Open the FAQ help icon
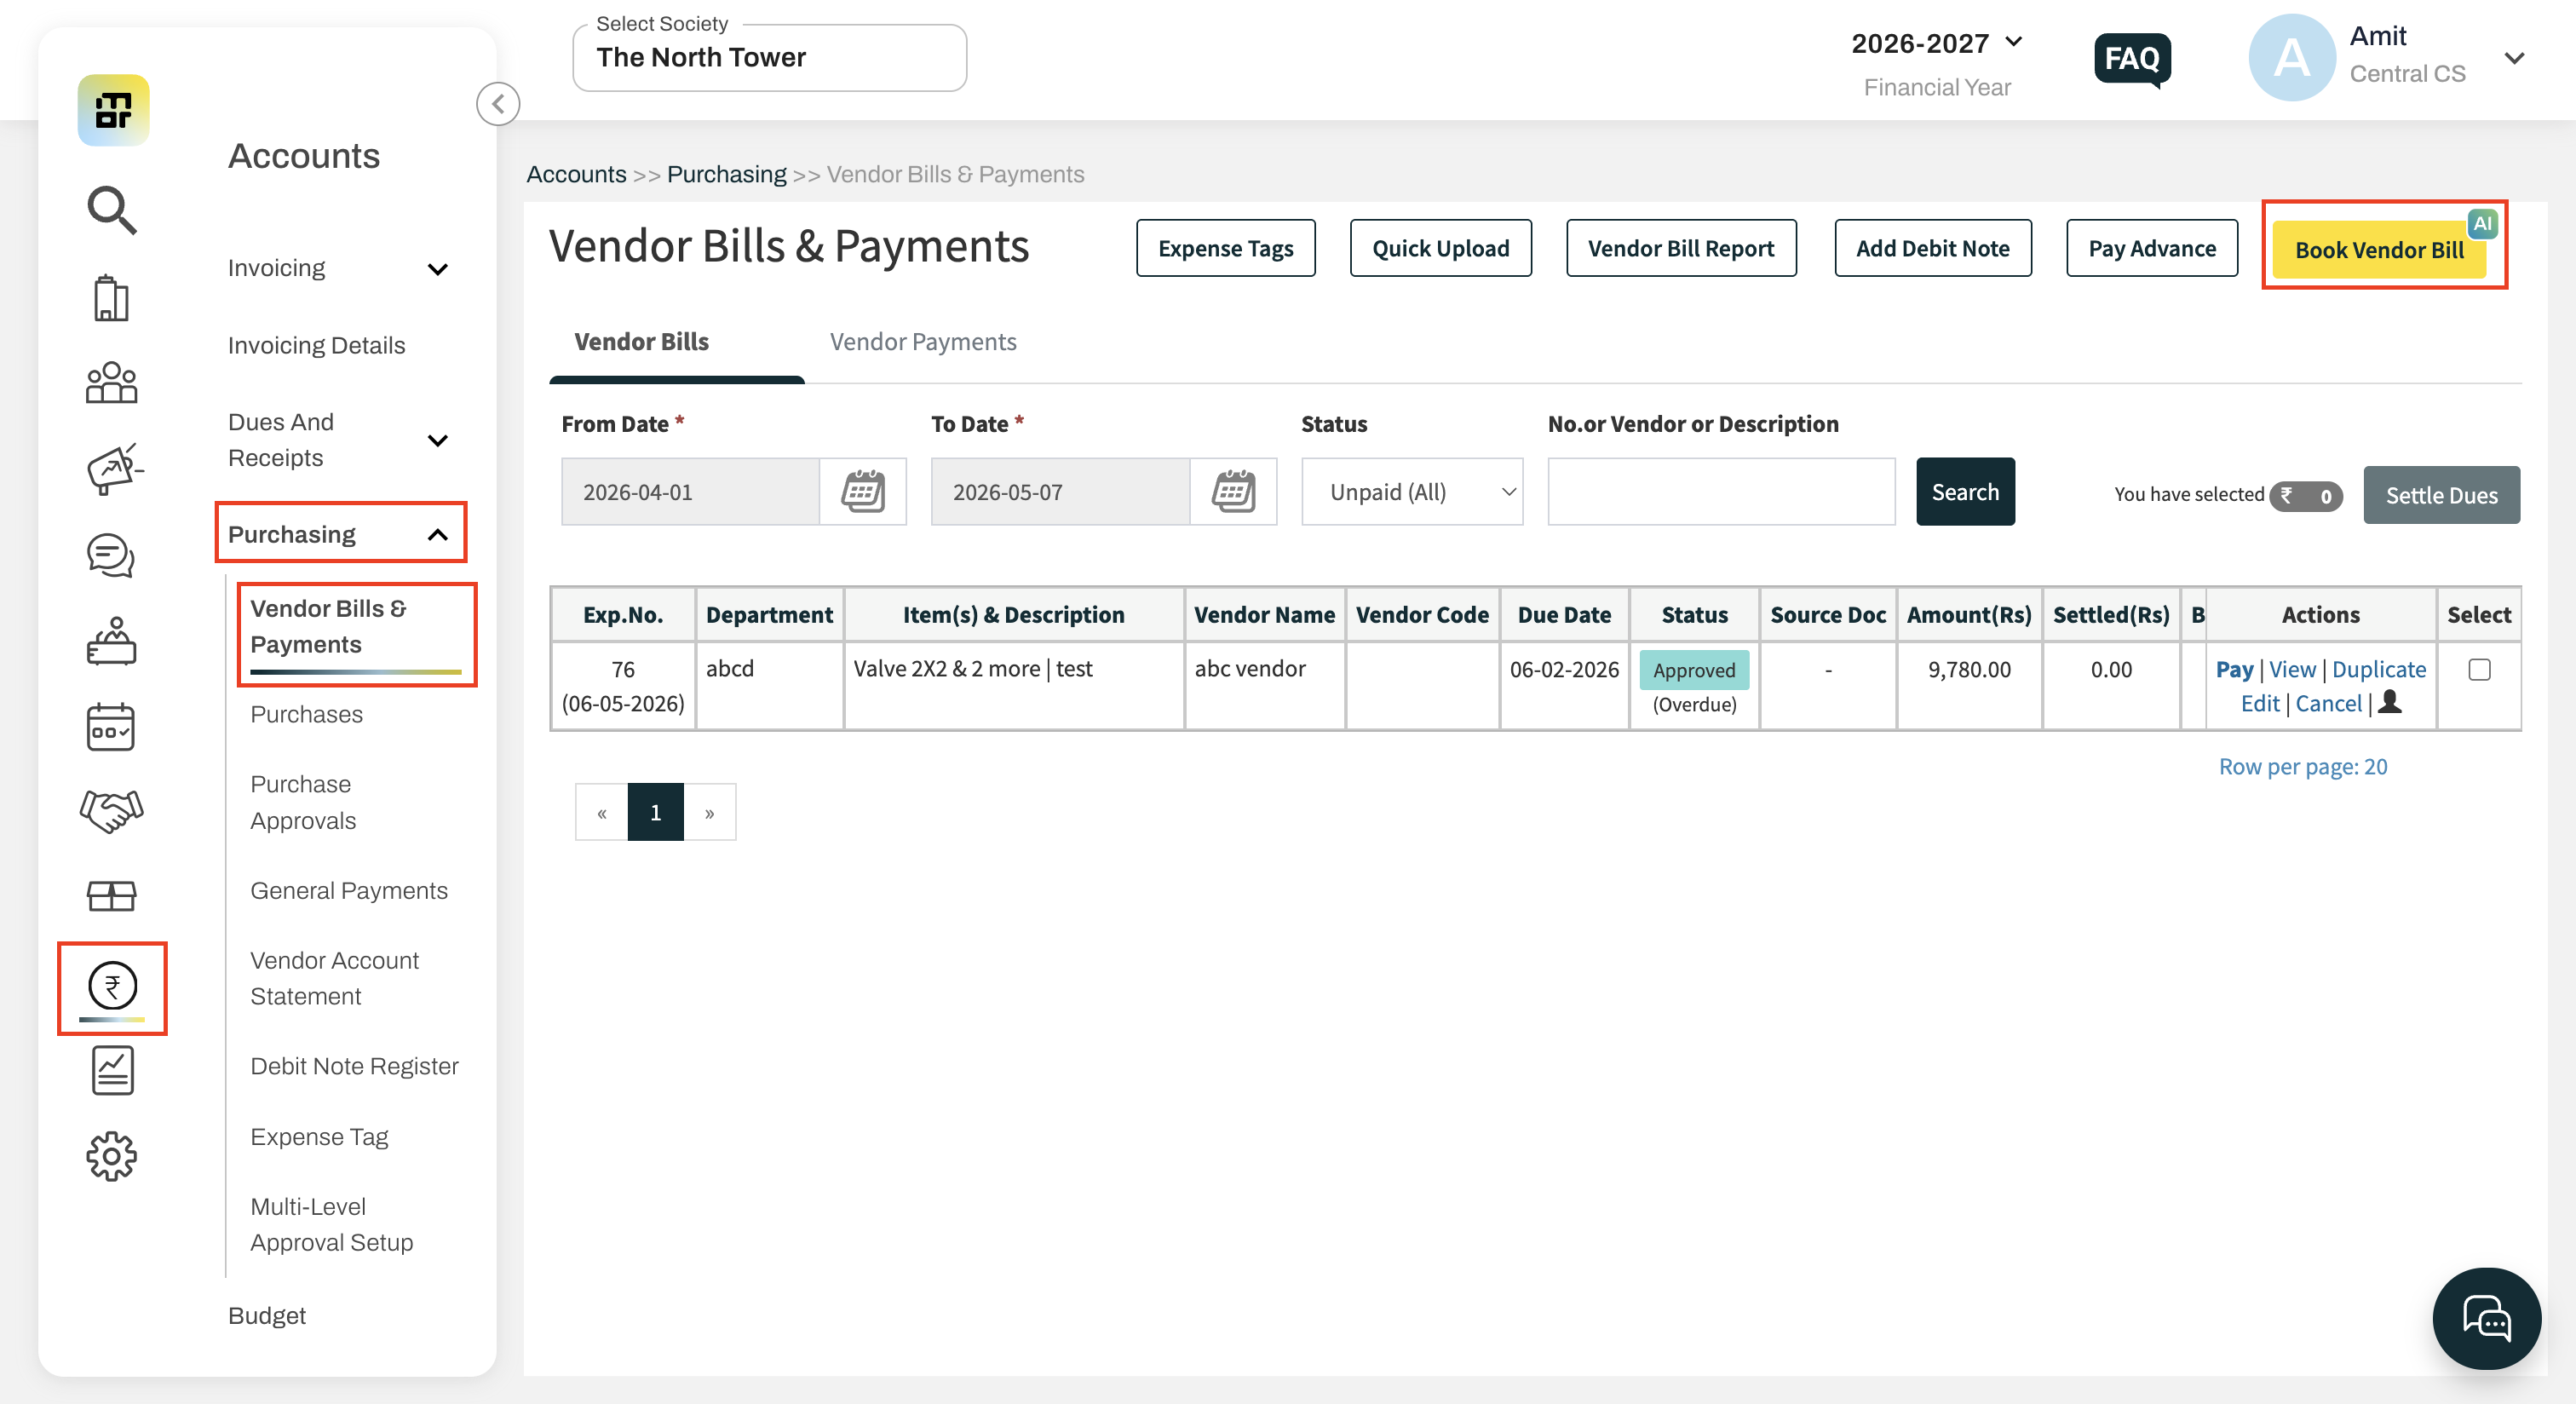 (x=2132, y=60)
